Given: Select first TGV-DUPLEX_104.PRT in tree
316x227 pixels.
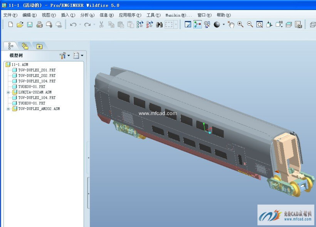Looking at the screenshot, I should tap(37, 81).
